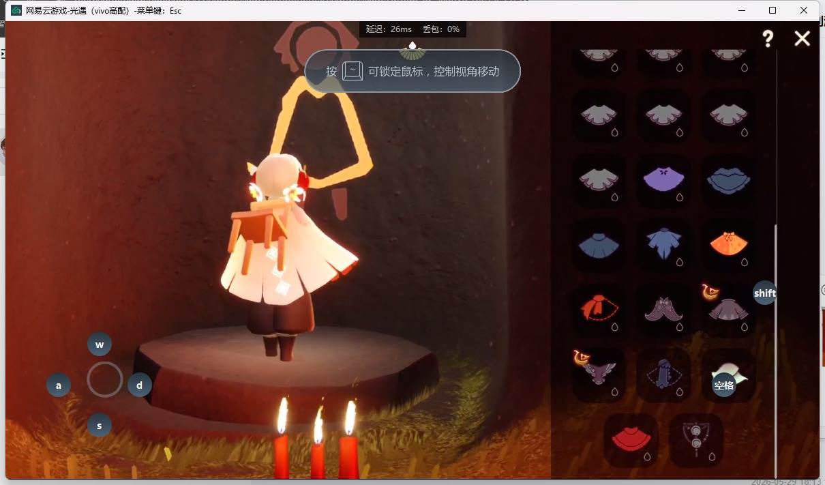This screenshot has height=485, width=825.
Task: Choose the grey layered cape with golden bird badge
Action: (728, 310)
